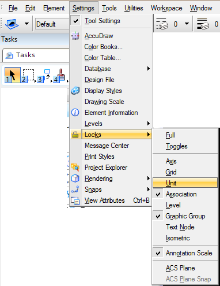Close the Settings menu

click(84, 8)
